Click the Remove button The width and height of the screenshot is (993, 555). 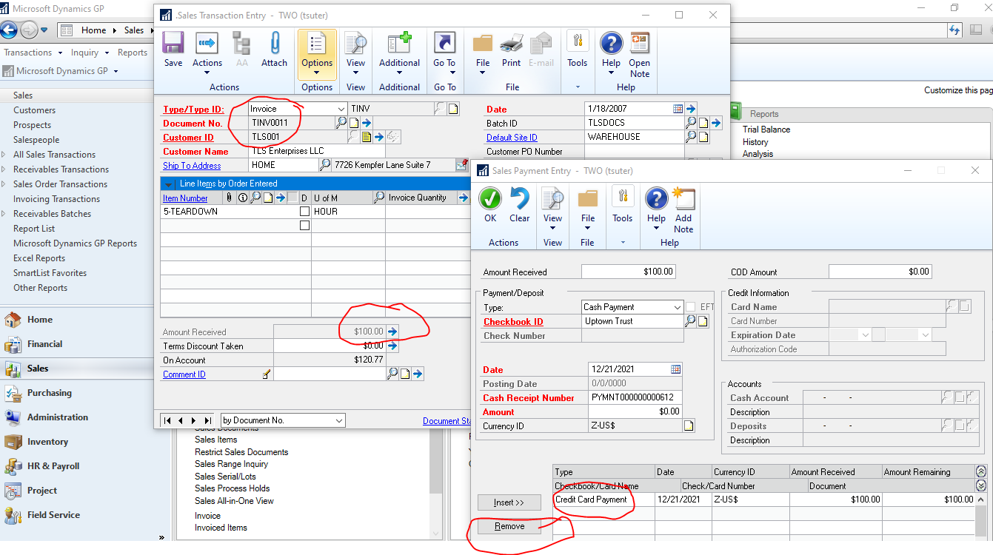tap(509, 526)
